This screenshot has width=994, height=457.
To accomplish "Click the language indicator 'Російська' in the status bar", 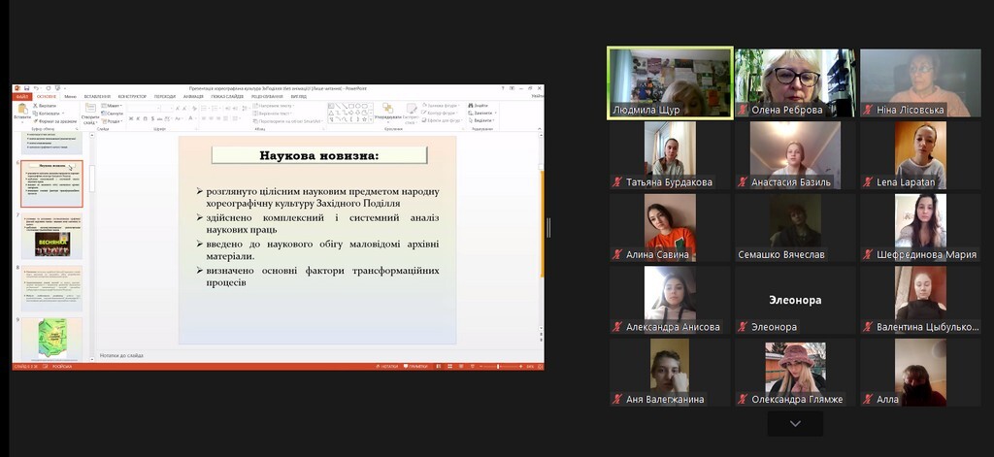I will coord(61,367).
